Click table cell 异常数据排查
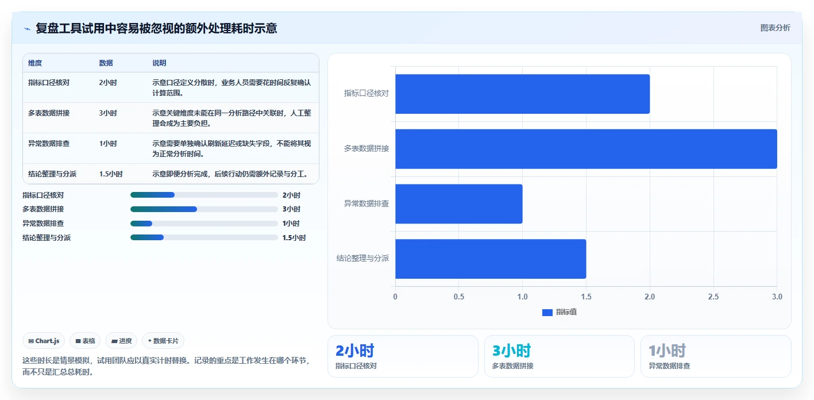The image size is (814, 400). point(49,144)
